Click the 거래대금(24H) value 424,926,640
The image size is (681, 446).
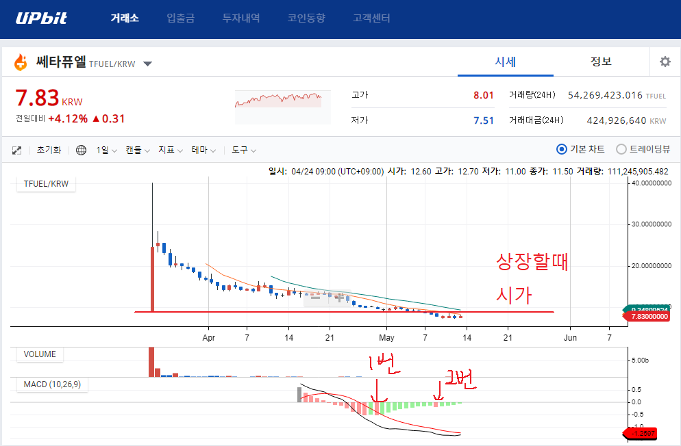point(617,121)
